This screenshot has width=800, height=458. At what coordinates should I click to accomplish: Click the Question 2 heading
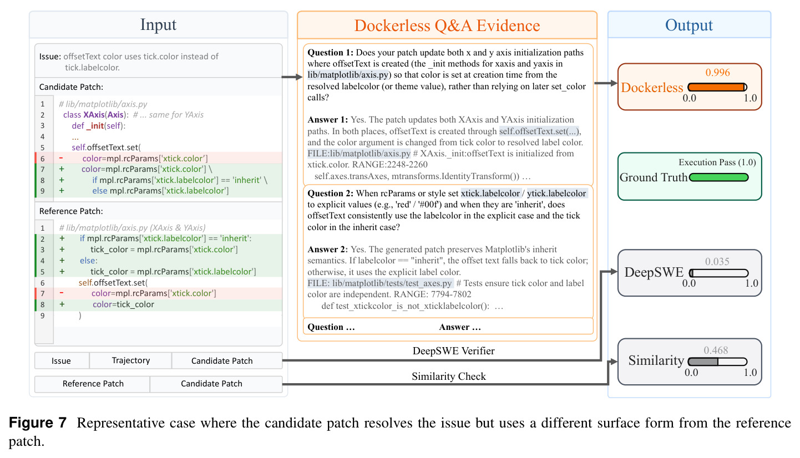330,194
